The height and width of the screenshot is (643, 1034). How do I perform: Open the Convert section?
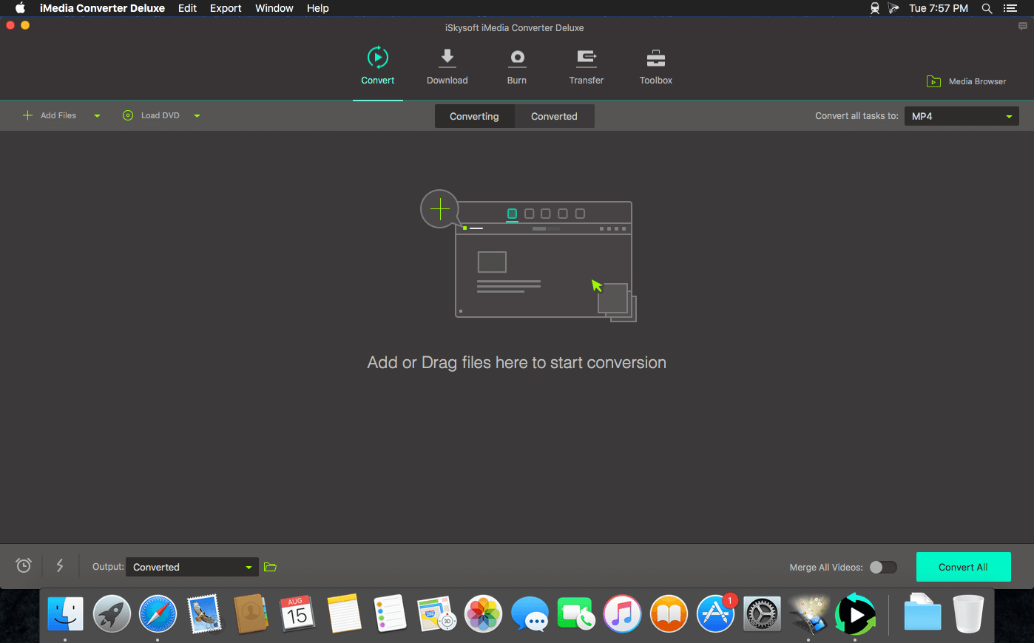pos(377,67)
